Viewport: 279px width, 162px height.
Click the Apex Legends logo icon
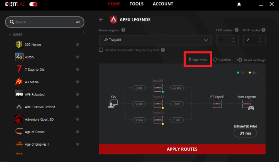pyautogui.click(x=114, y=19)
